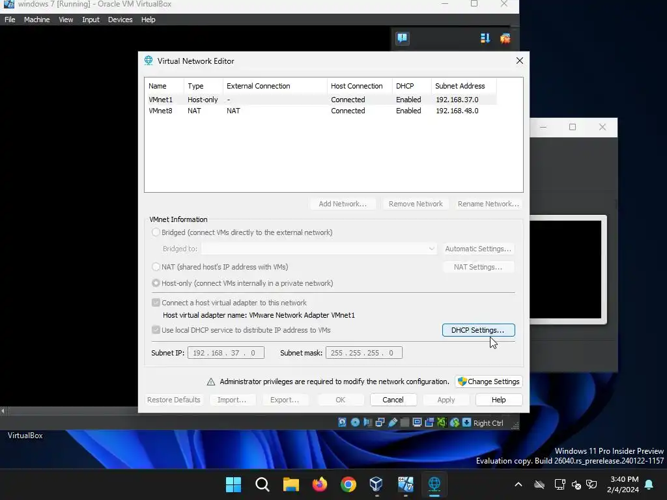This screenshot has width=667, height=500.
Task: Open the Machine menu
Action: coord(36,20)
